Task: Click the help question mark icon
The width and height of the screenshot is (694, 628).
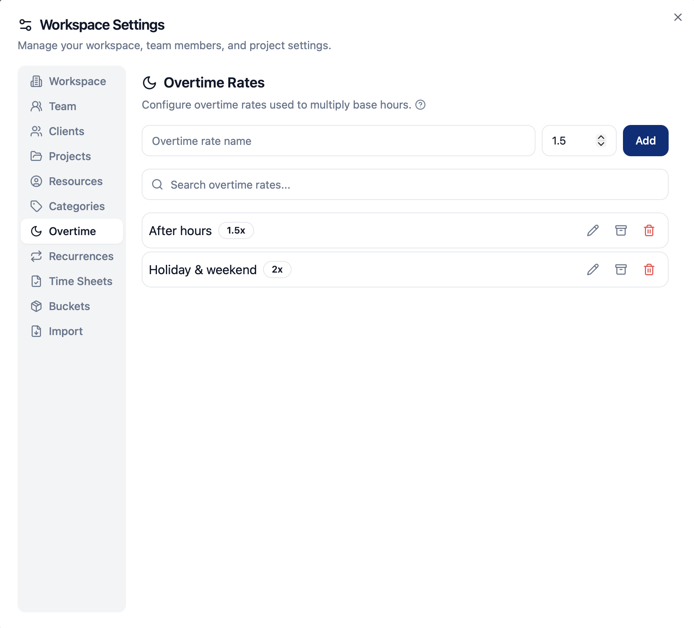Action: [420, 105]
